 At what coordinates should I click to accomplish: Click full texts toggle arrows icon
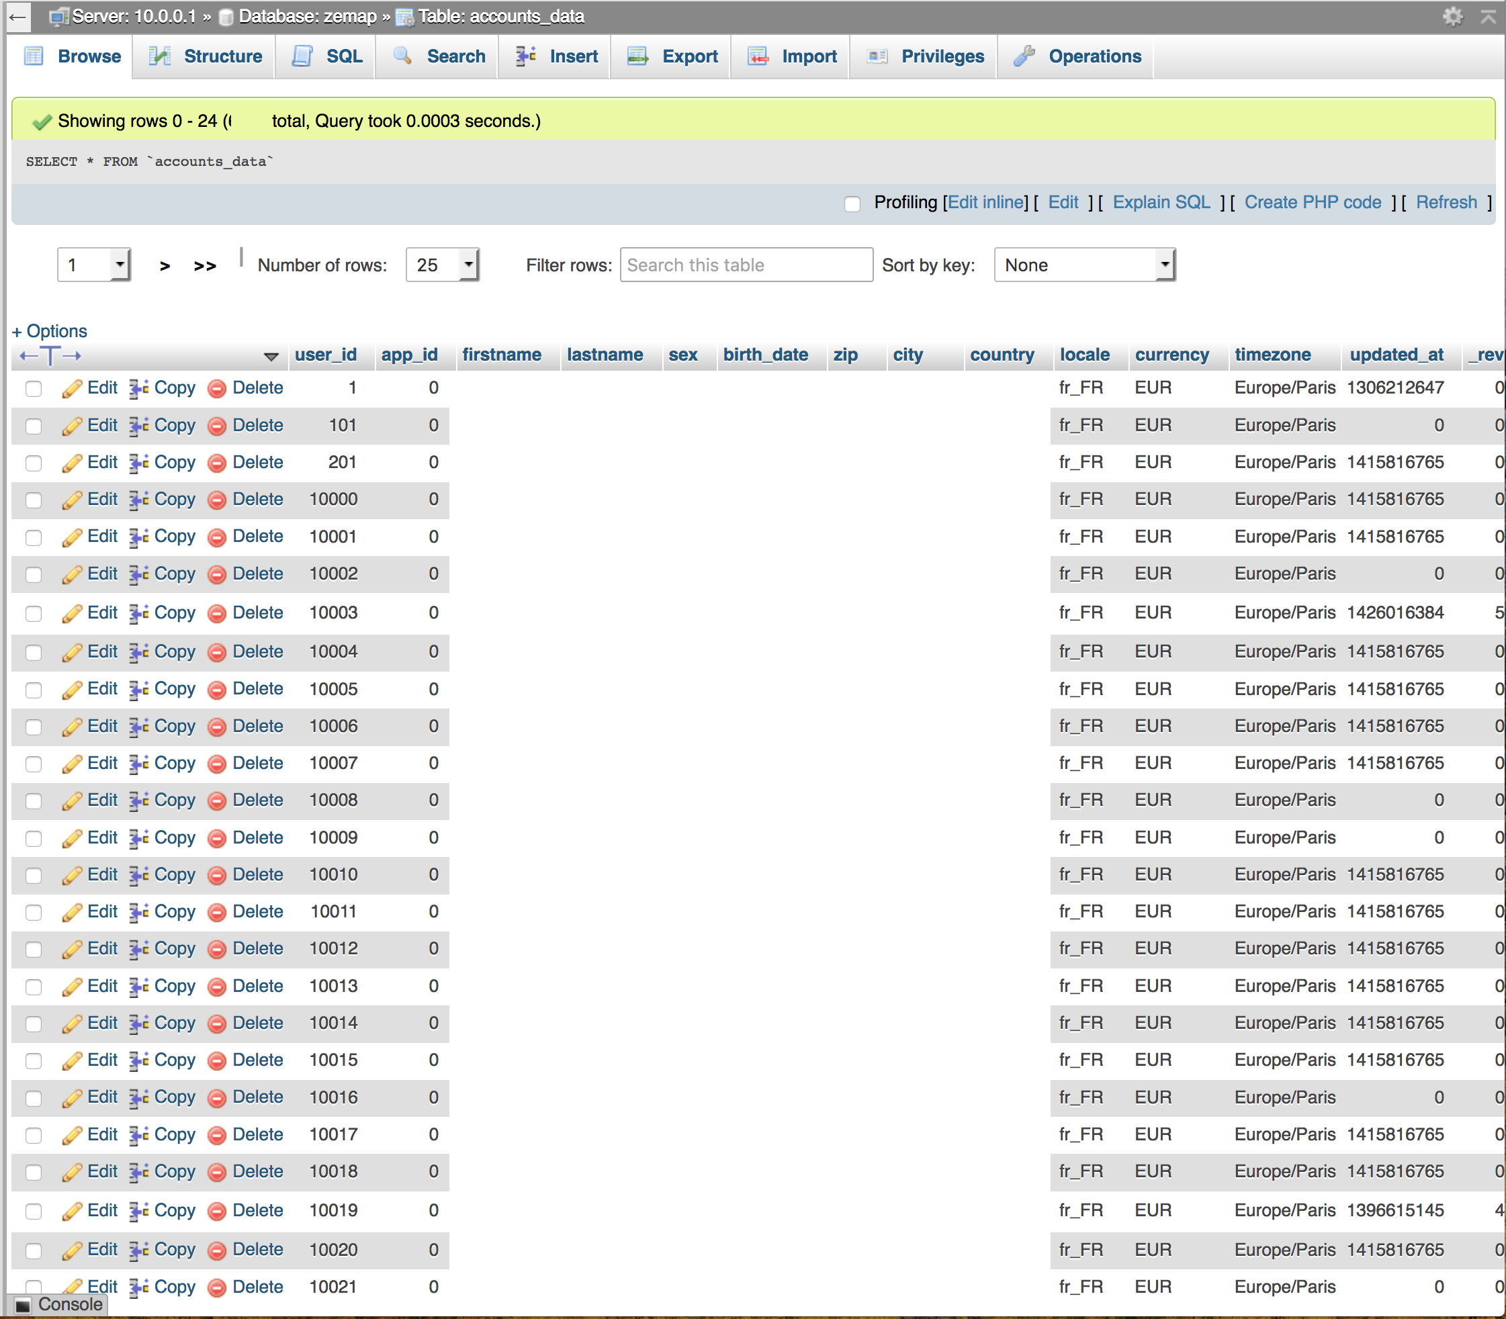50,356
